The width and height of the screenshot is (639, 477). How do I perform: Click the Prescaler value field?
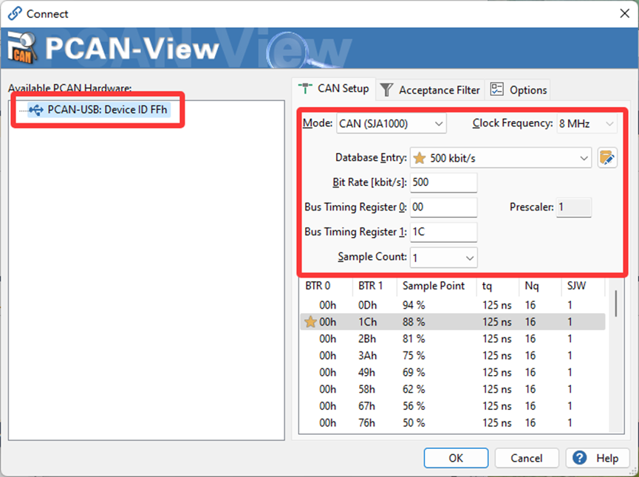[x=574, y=207]
